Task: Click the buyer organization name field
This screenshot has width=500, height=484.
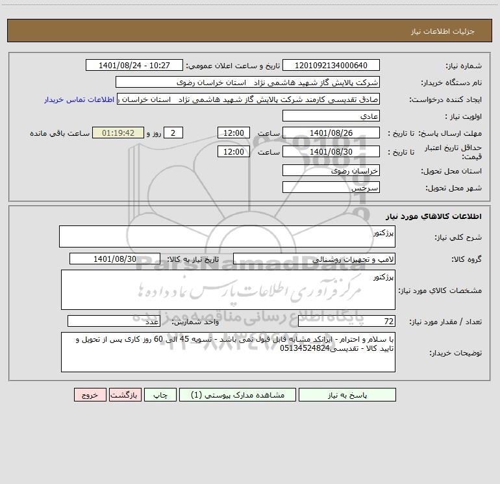Action: pyautogui.click(x=247, y=82)
